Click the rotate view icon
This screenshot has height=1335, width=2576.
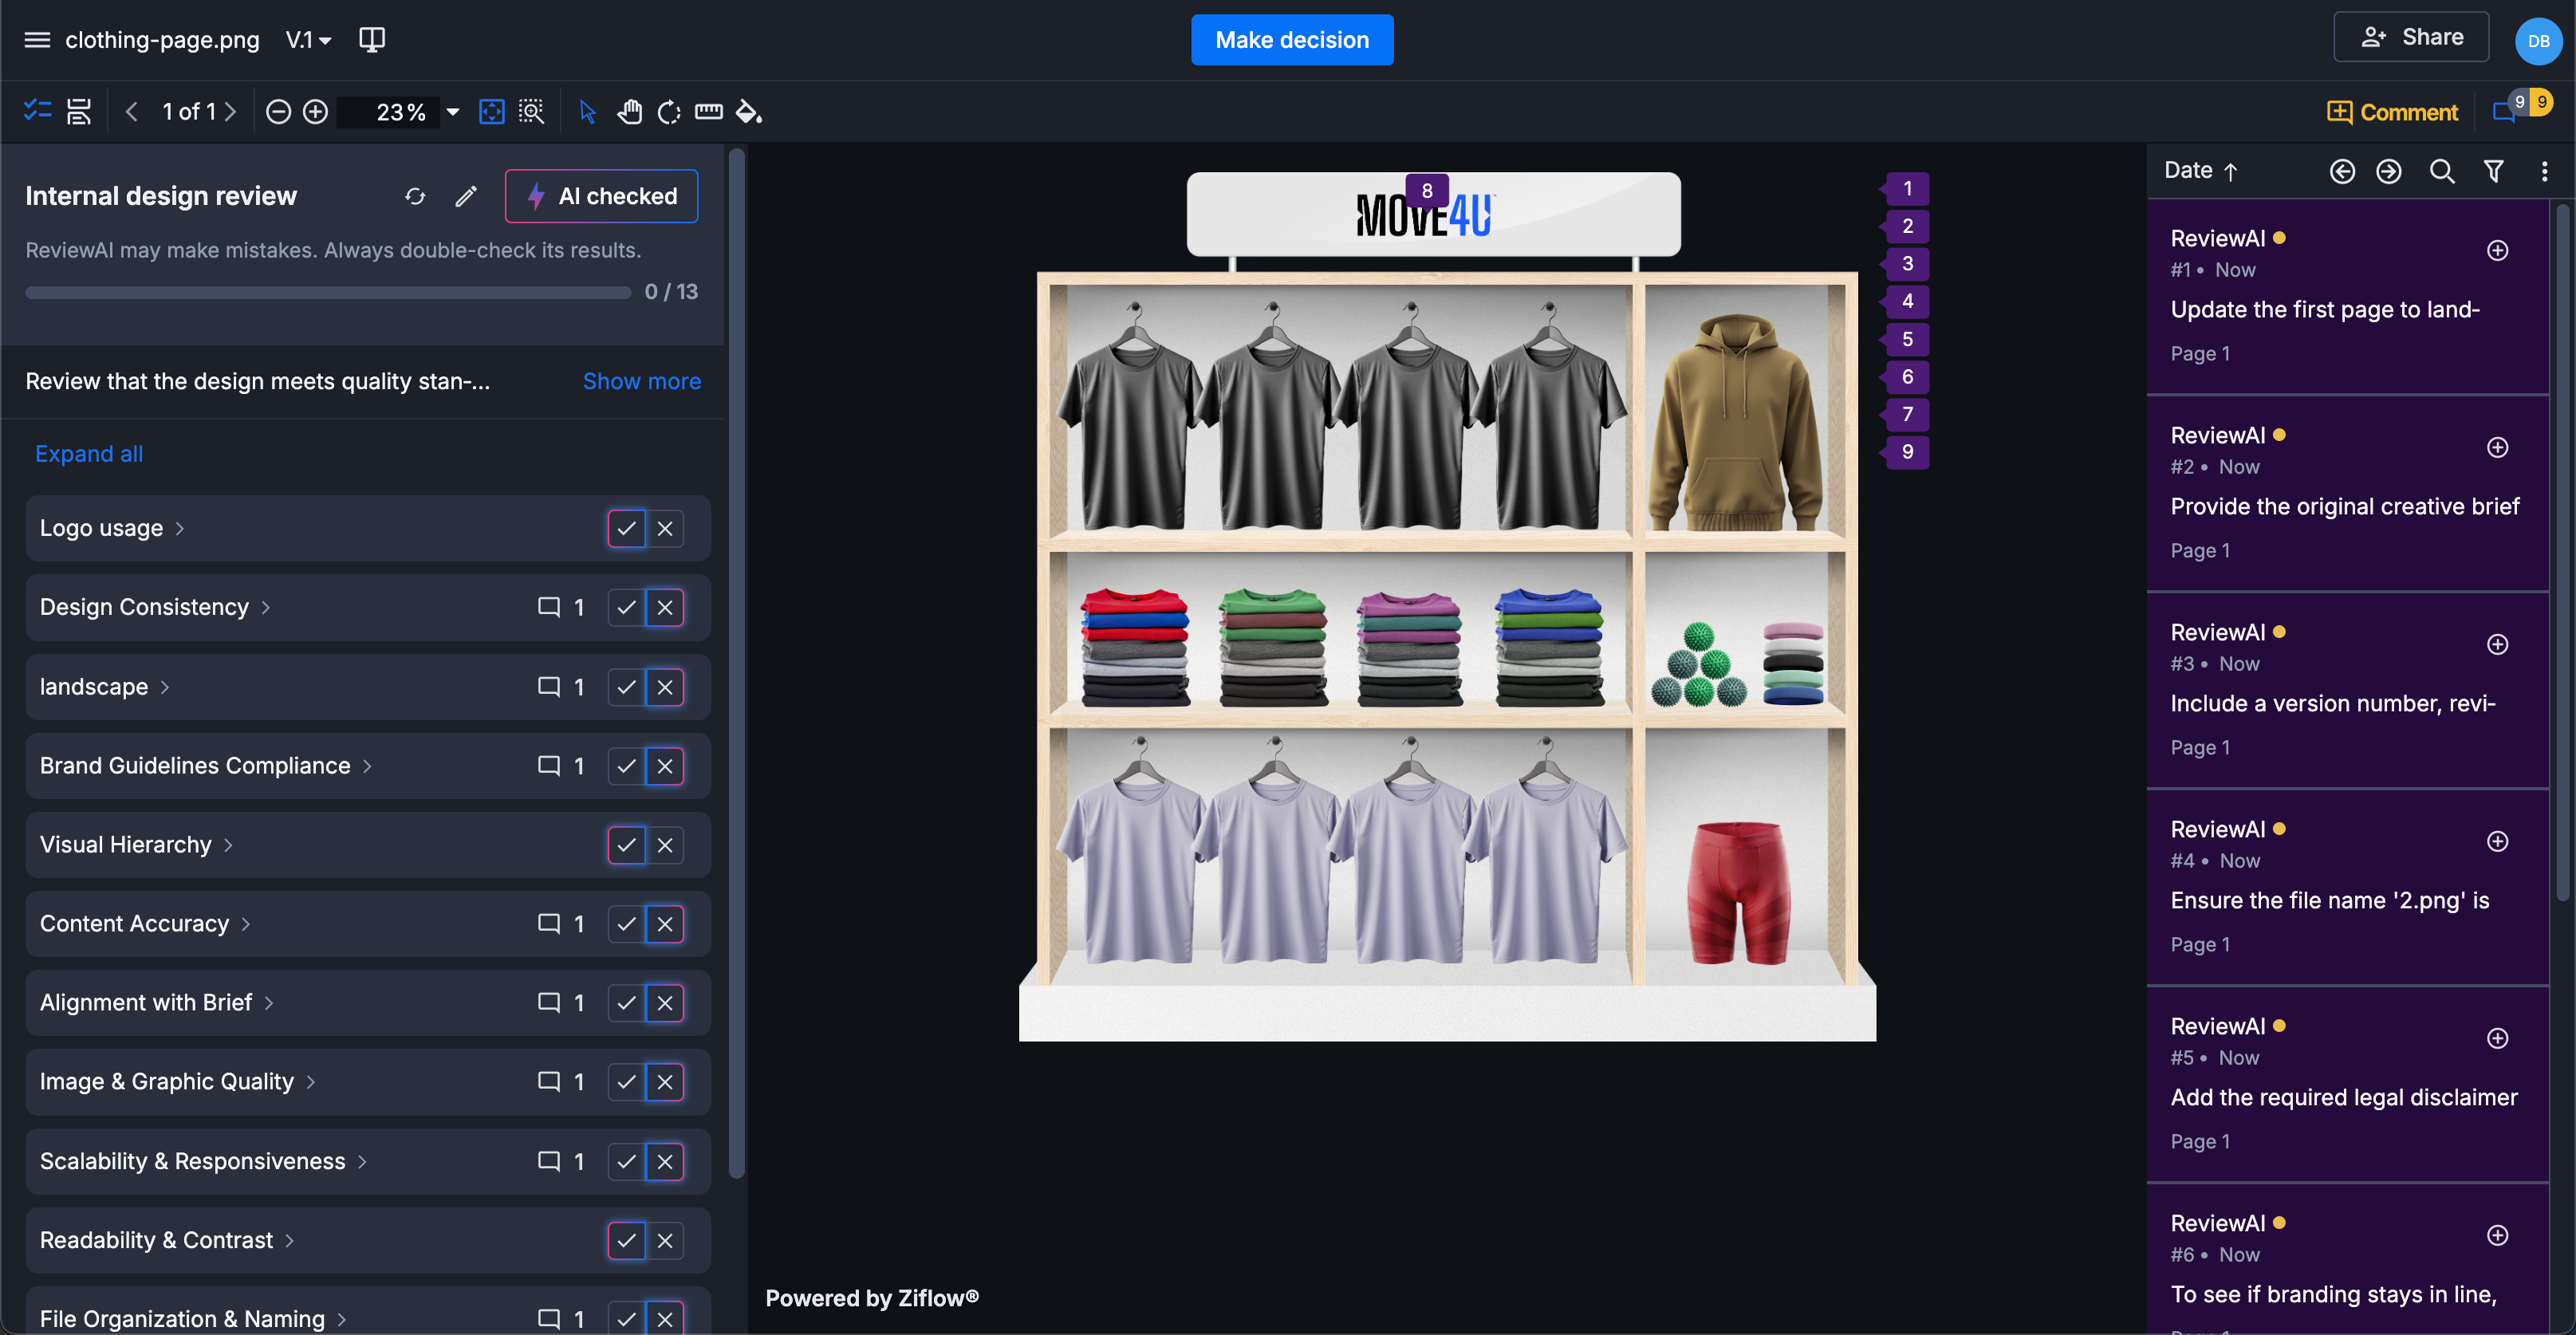669,111
